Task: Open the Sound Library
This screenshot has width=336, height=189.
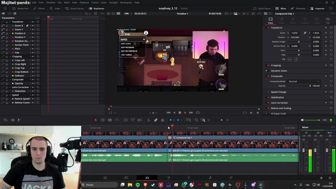Action: coord(74,8)
